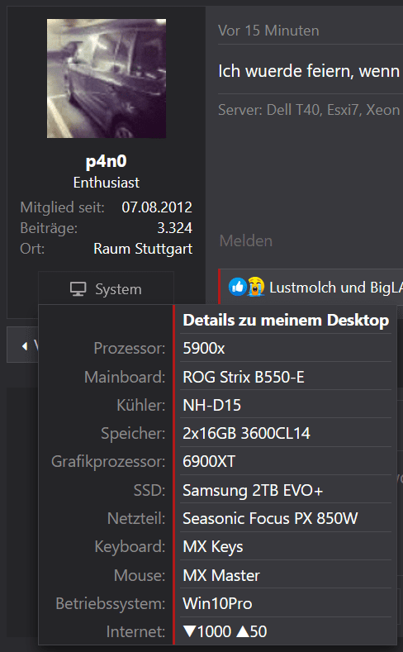Click the Melden report link
The width and height of the screenshot is (403, 652).
click(246, 240)
